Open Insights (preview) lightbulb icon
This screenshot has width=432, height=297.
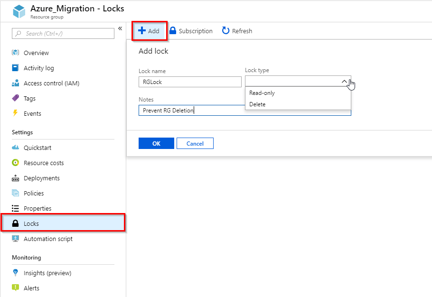point(15,273)
